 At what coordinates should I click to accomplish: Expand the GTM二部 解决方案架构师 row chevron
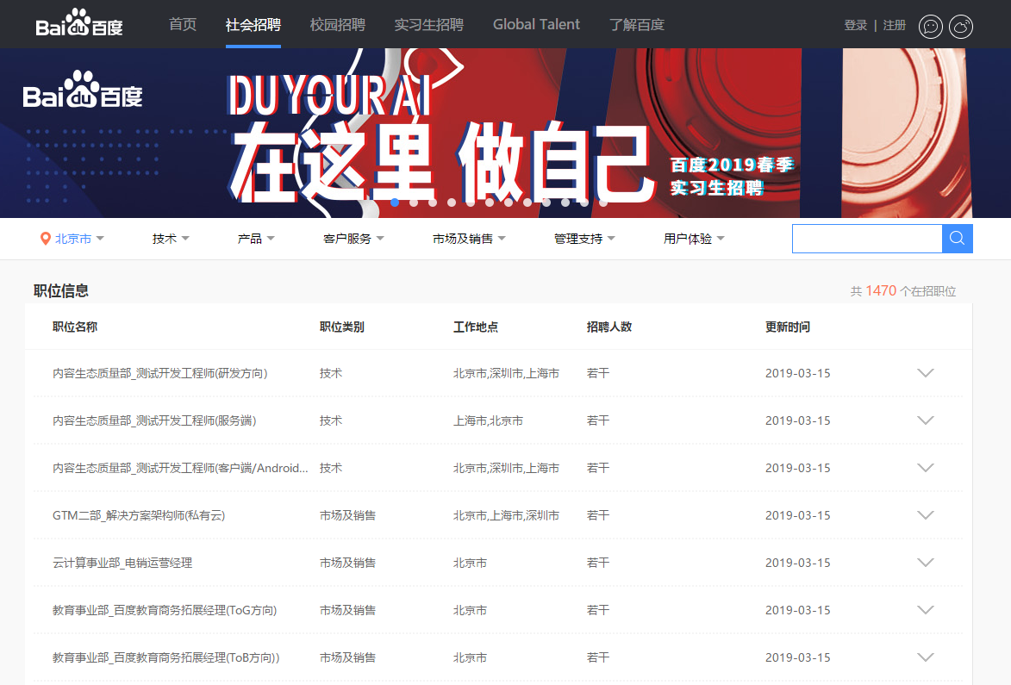pos(926,515)
